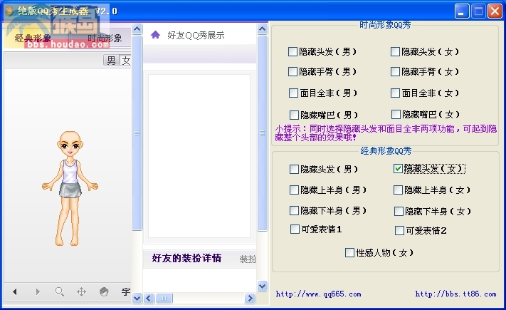The height and width of the screenshot is (310, 506).
Task: Click the horizontal scrollbar thumb
Action: point(164,298)
